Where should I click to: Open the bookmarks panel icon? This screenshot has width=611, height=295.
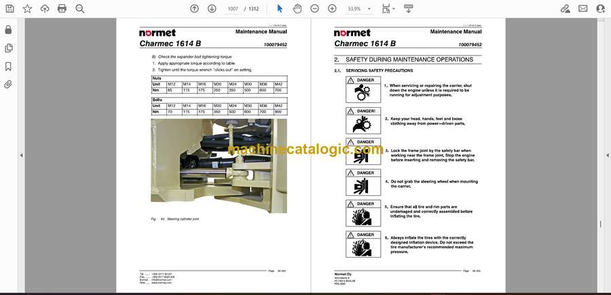coord(8,66)
